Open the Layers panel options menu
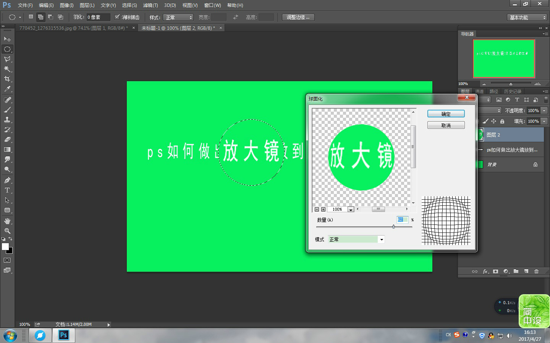Image resolution: width=550 pixels, height=343 pixels. pyautogui.click(x=545, y=91)
